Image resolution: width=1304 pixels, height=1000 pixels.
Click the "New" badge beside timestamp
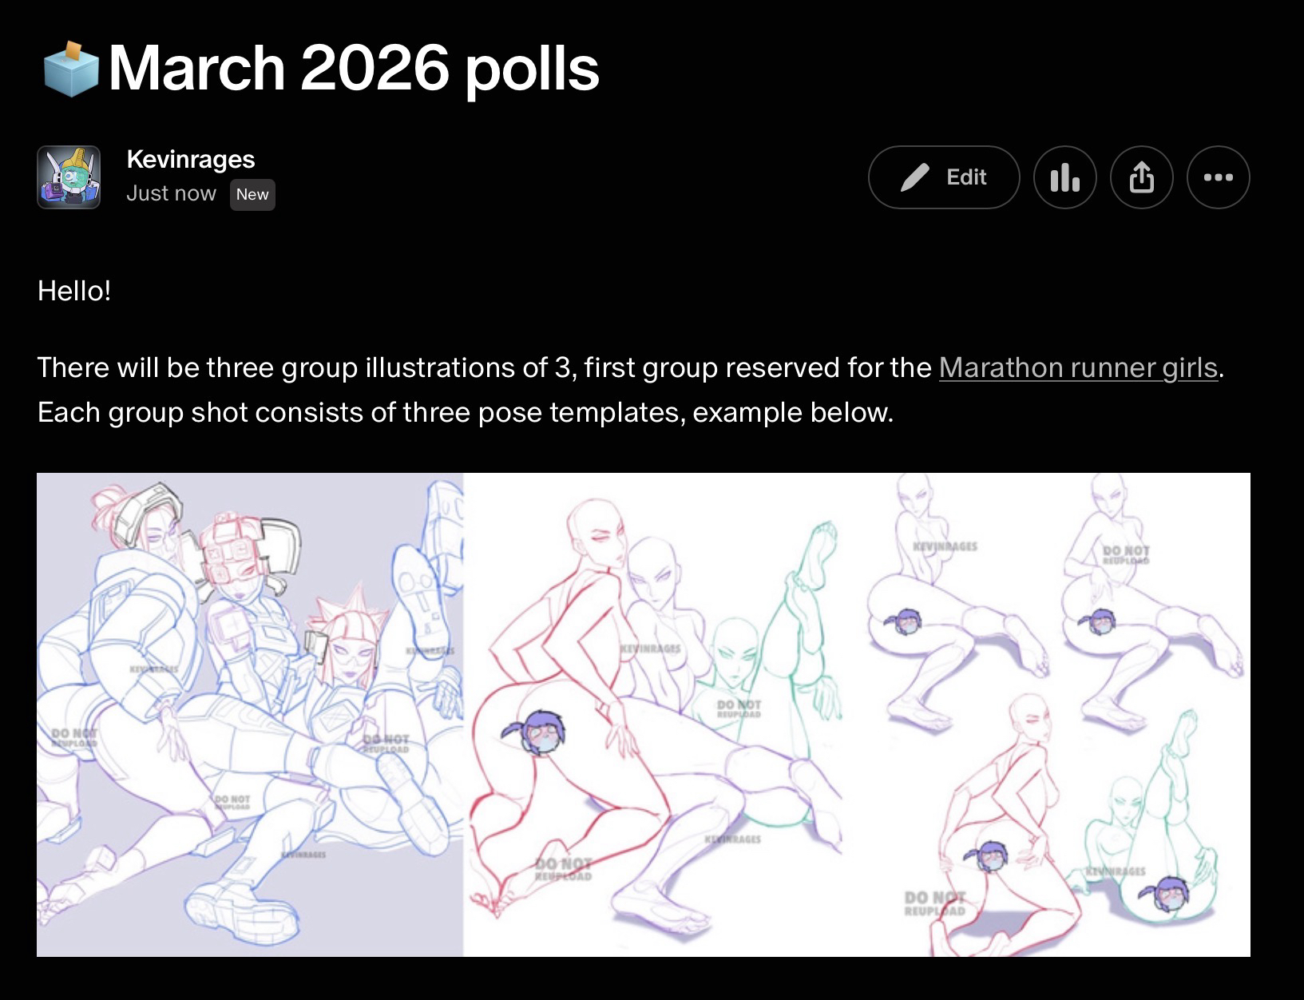tap(252, 195)
